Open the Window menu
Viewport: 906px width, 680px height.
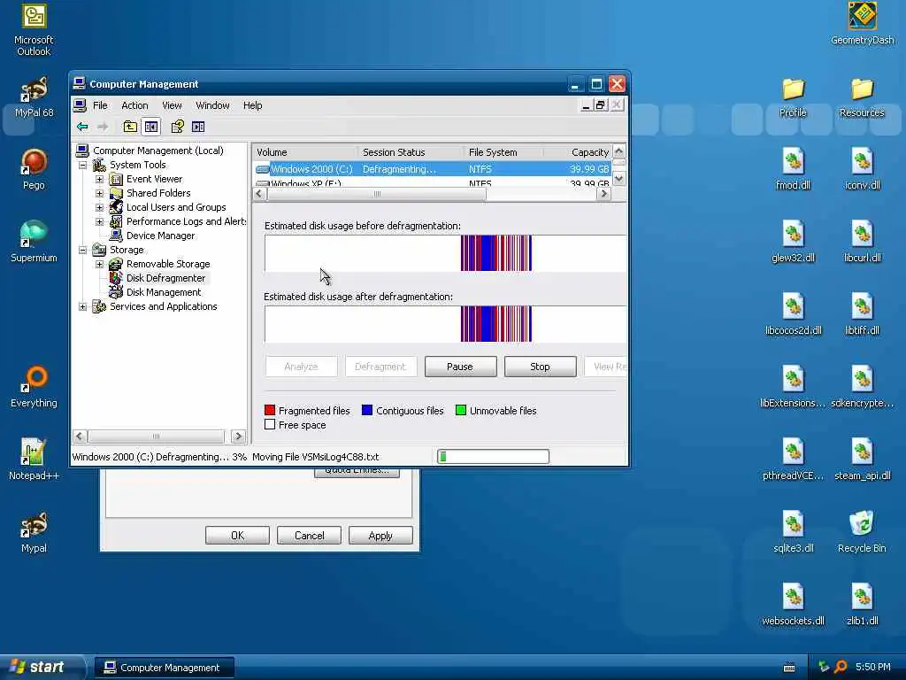point(212,105)
